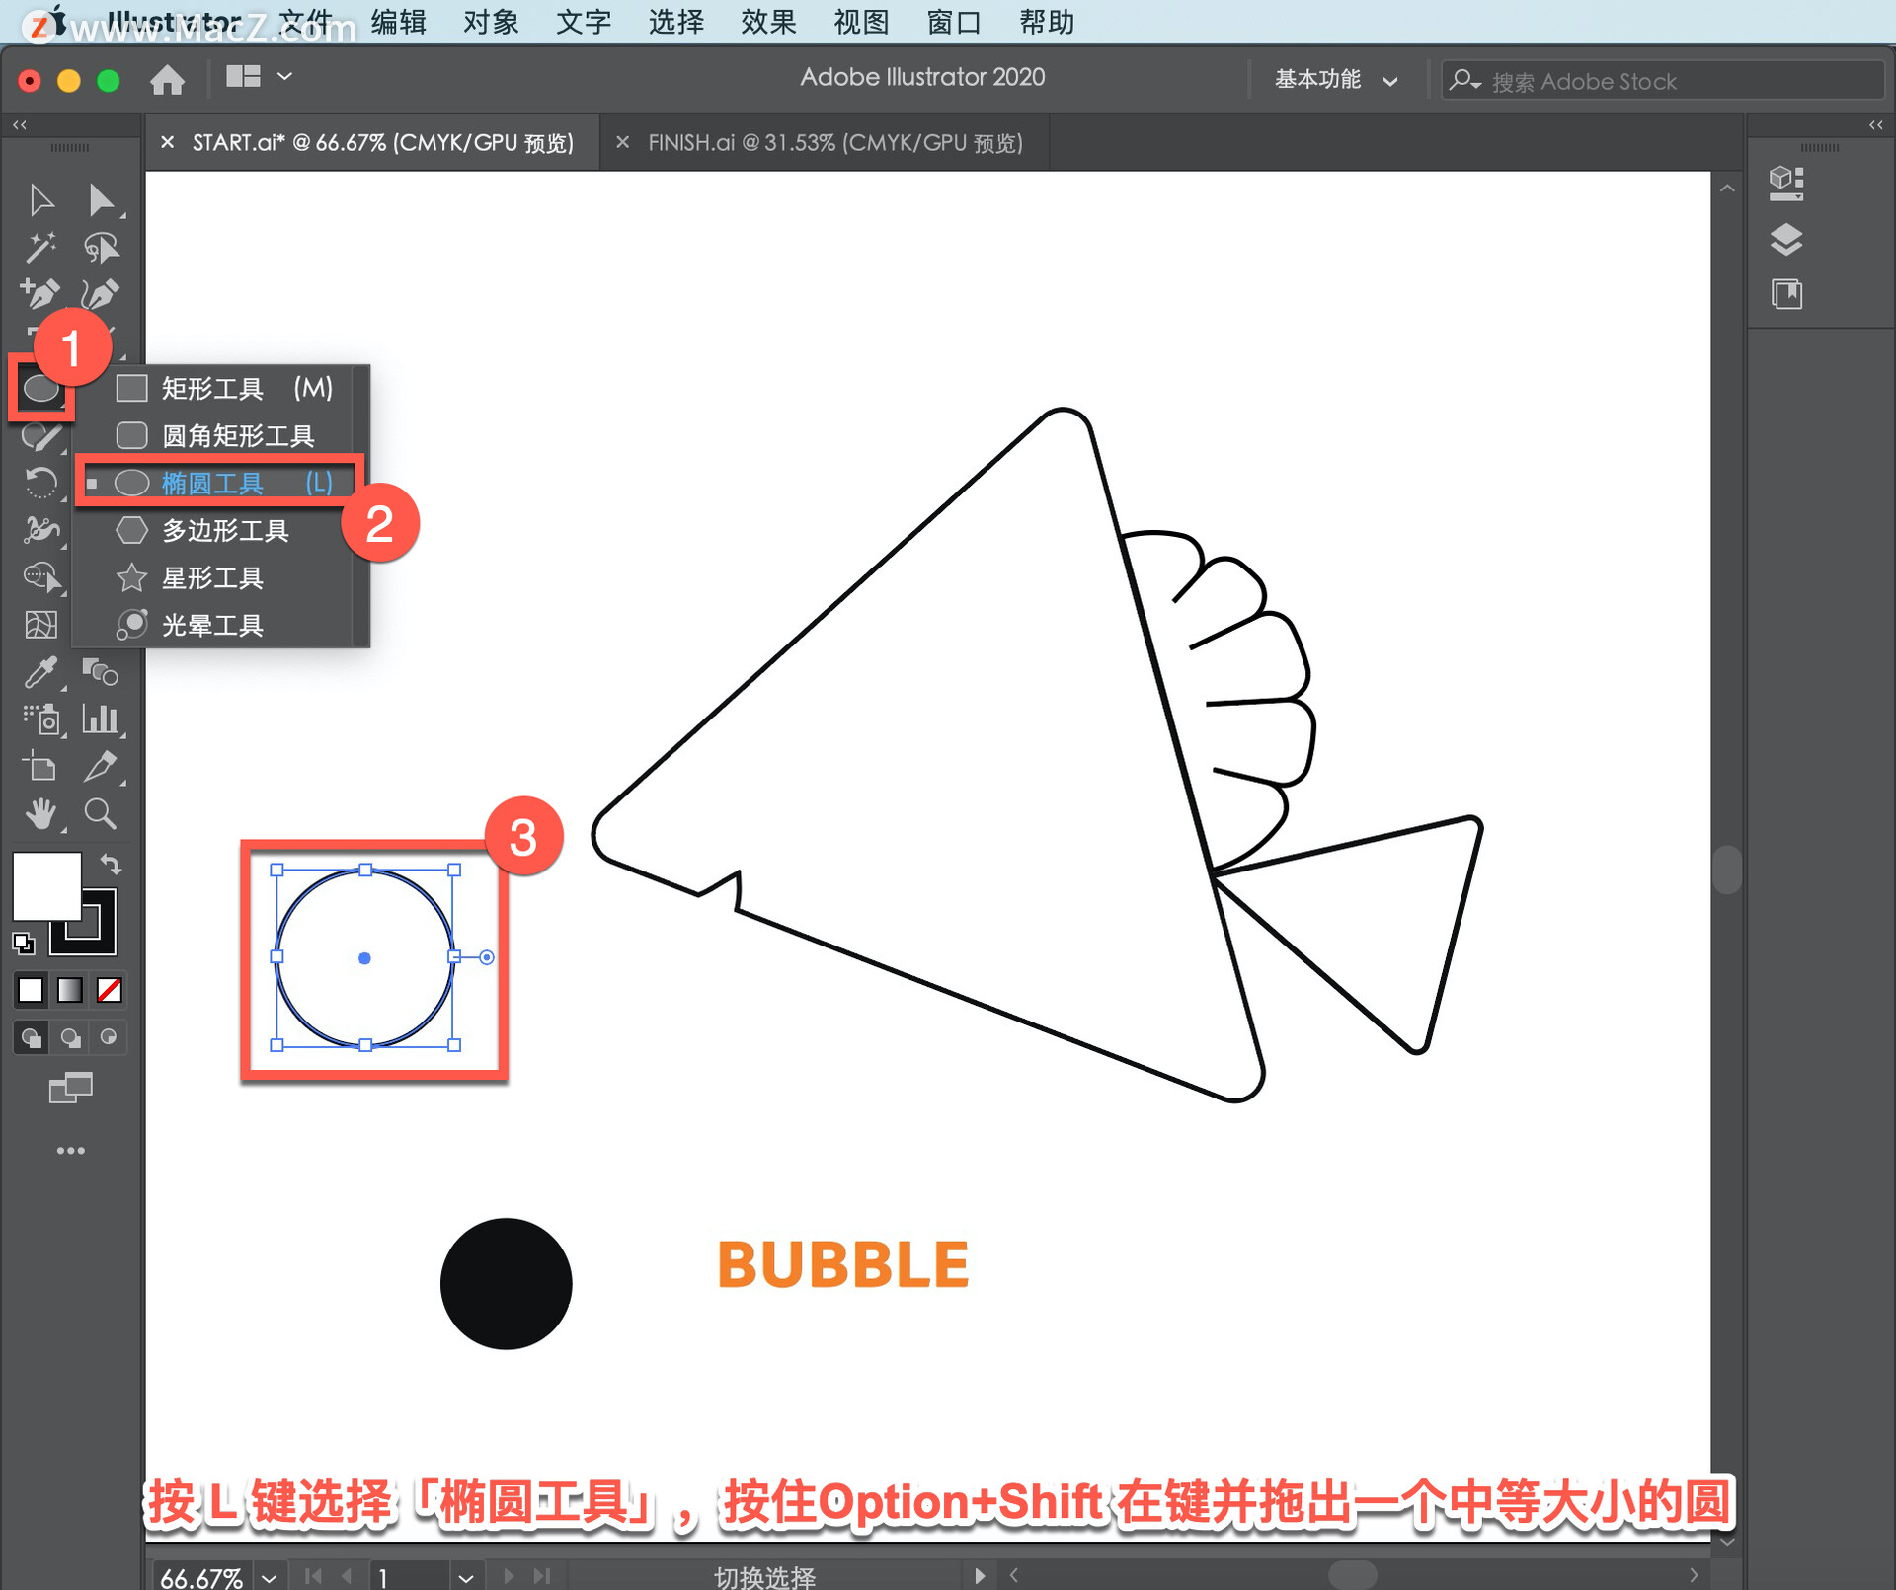
Task: Choose the Shape Builder tool
Action: tap(40, 576)
